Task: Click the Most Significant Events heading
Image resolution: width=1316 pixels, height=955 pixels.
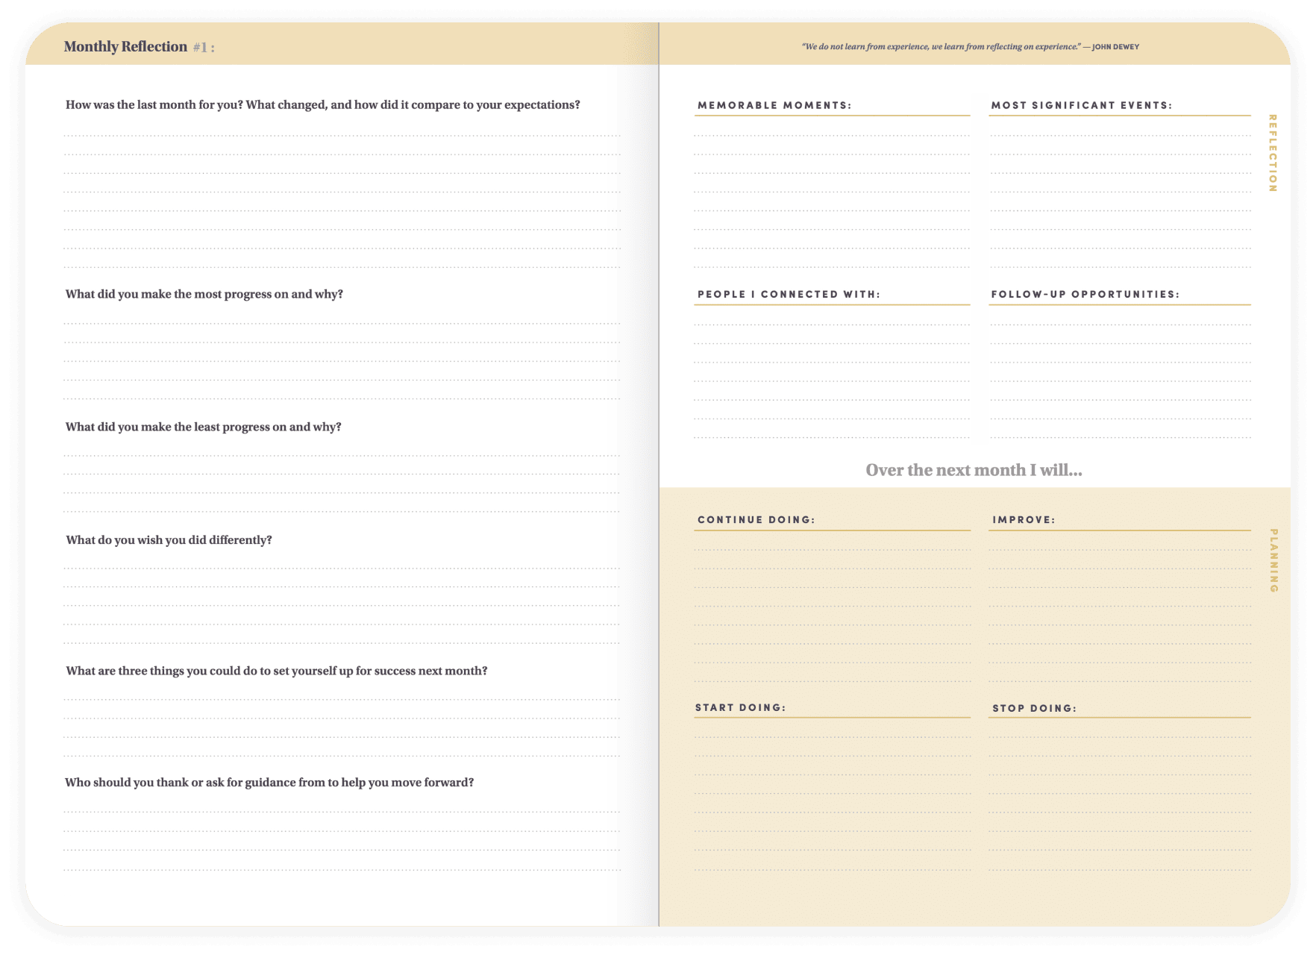Action: [x=1081, y=105]
